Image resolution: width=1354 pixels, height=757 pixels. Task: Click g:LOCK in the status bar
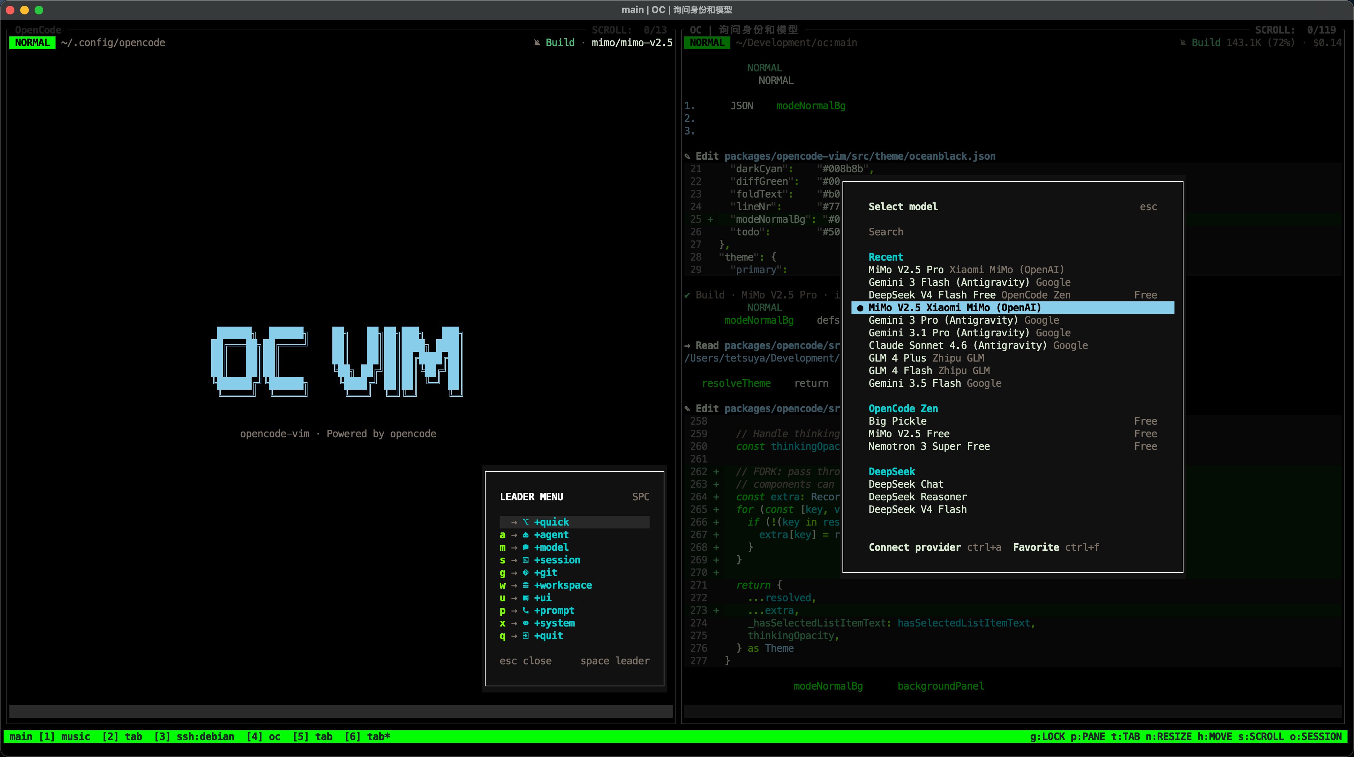[1047, 736]
